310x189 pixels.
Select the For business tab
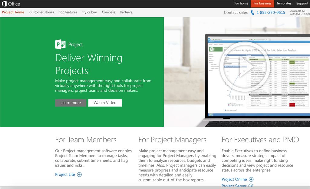(x=262, y=3)
